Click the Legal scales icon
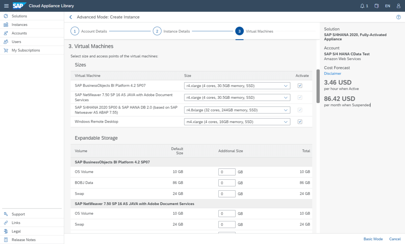Image resolution: width=405 pixels, height=244 pixels. [x=6, y=231]
